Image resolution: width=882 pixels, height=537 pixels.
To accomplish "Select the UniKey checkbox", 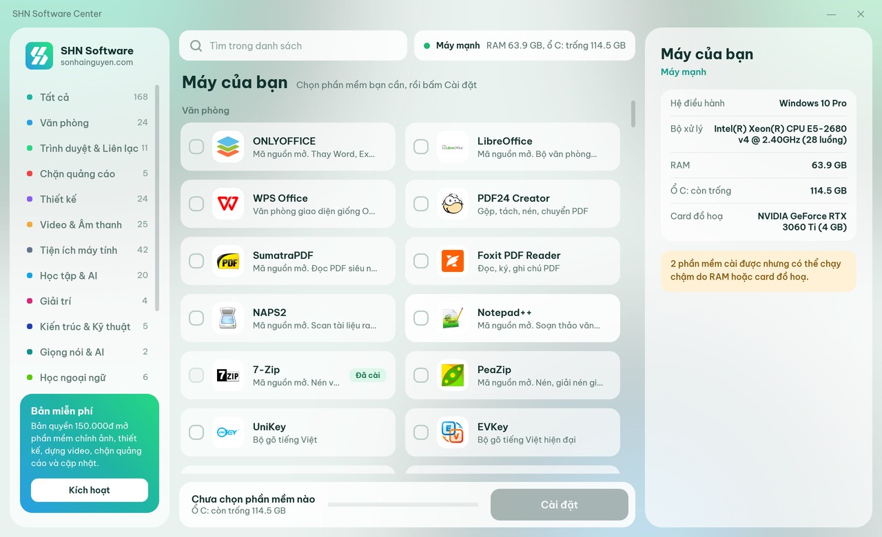I will (x=196, y=432).
